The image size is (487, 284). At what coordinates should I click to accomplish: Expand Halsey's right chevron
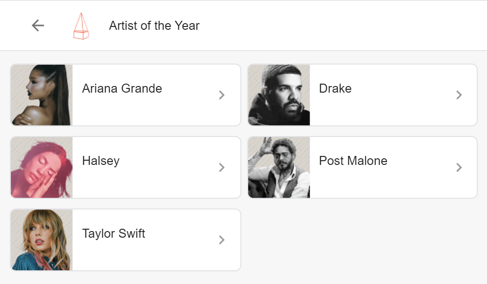(222, 167)
